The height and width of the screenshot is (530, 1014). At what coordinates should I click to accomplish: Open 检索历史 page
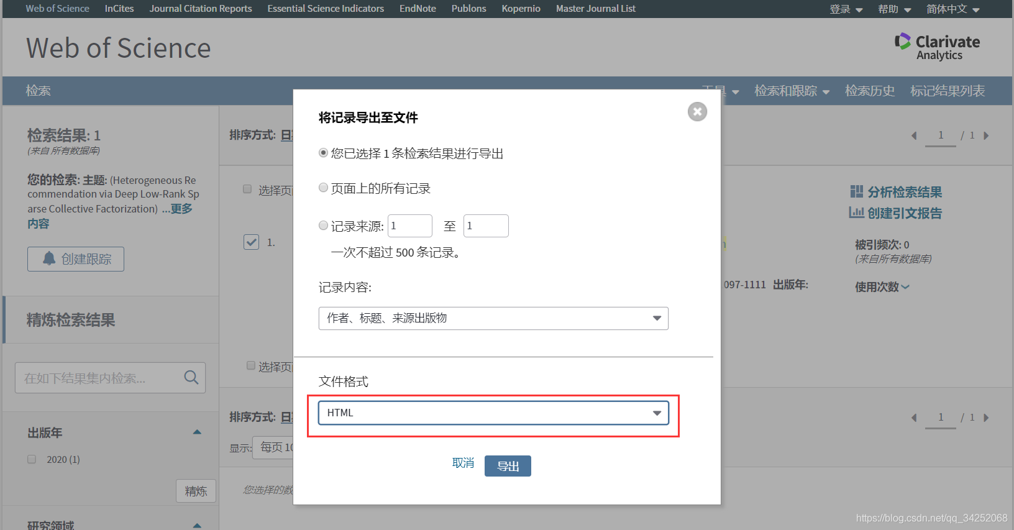[870, 91]
